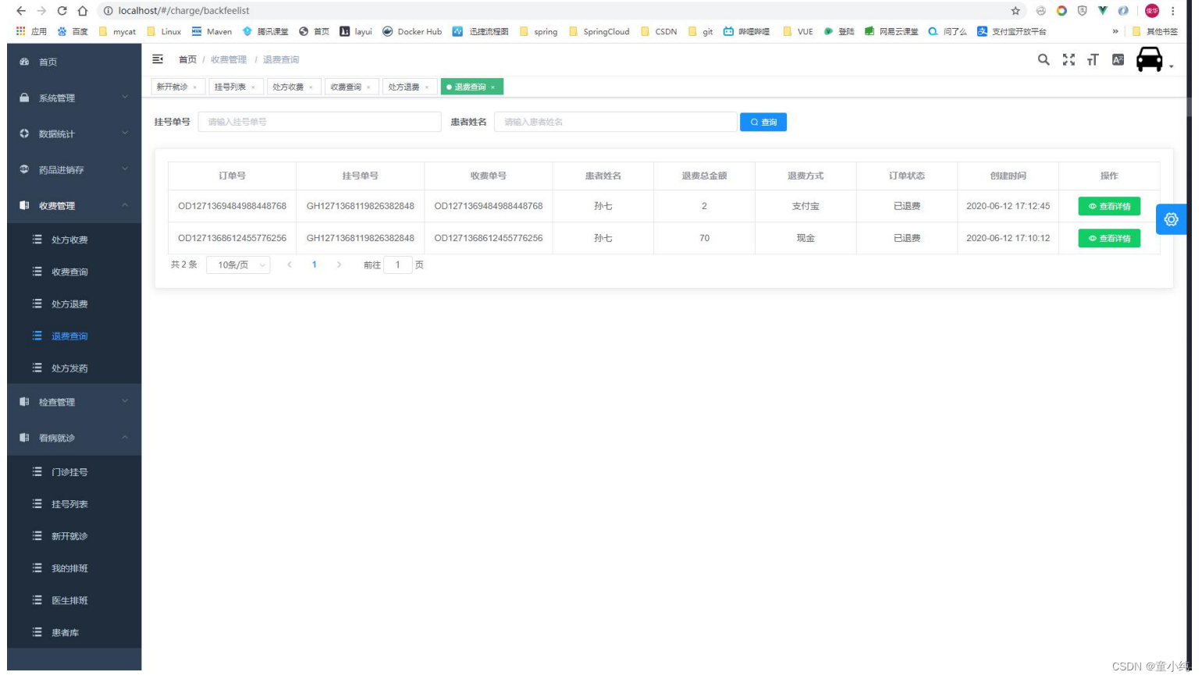Screen dimensions: 1202x679
Task: Open 医生排班 in the sidebar
Action: 74,600
